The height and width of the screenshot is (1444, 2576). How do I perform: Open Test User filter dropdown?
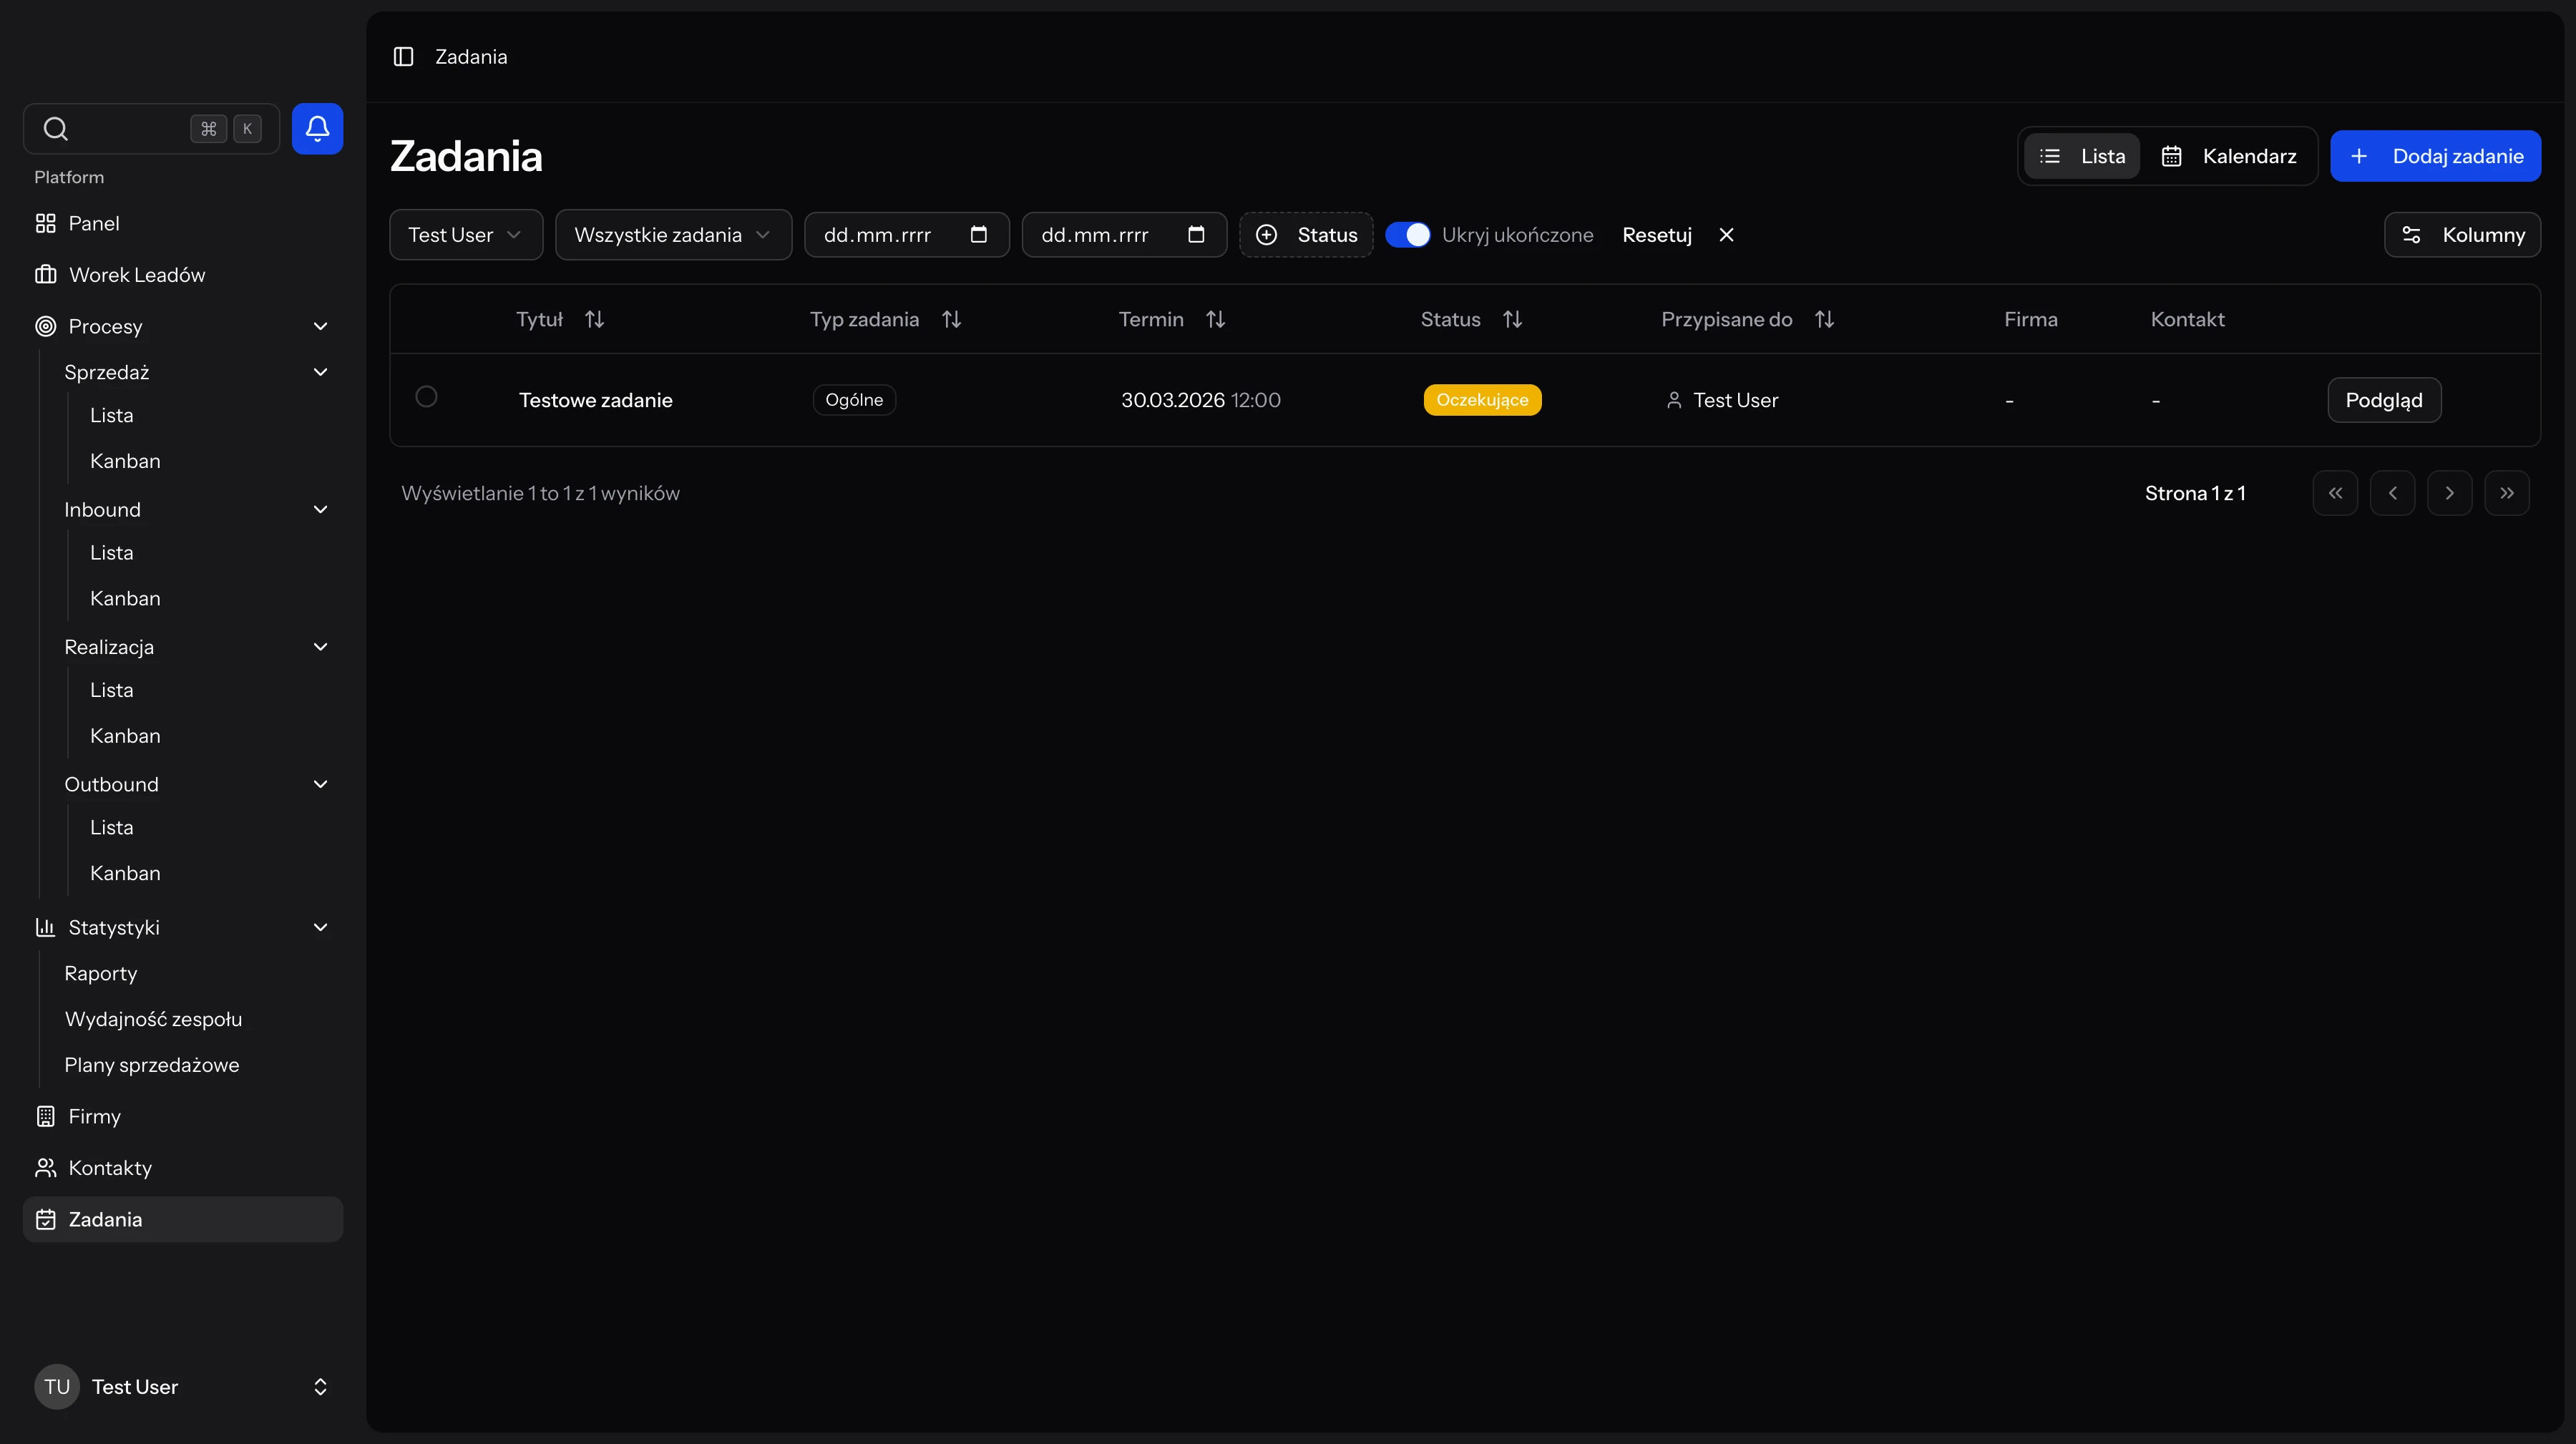pyautogui.click(x=465, y=235)
